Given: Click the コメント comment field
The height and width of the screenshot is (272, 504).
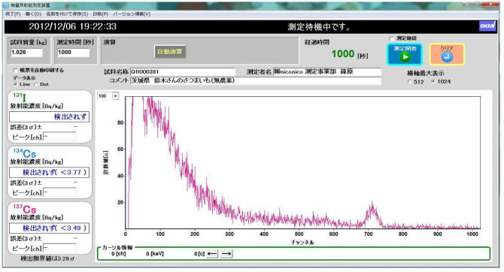Looking at the screenshot, I should tap(256, 80).
